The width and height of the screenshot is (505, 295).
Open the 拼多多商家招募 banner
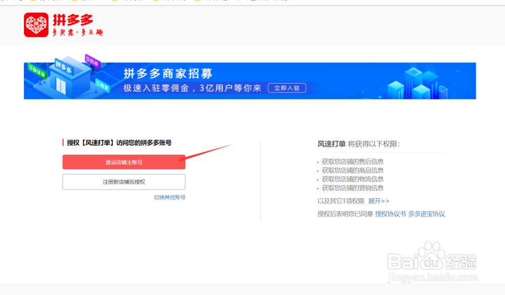249,80
